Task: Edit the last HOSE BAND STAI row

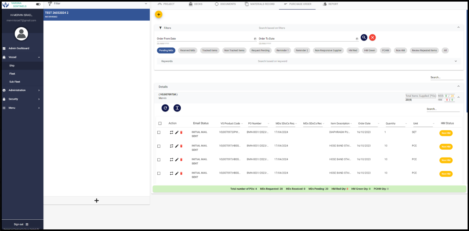Action: (x=177, y=173)
